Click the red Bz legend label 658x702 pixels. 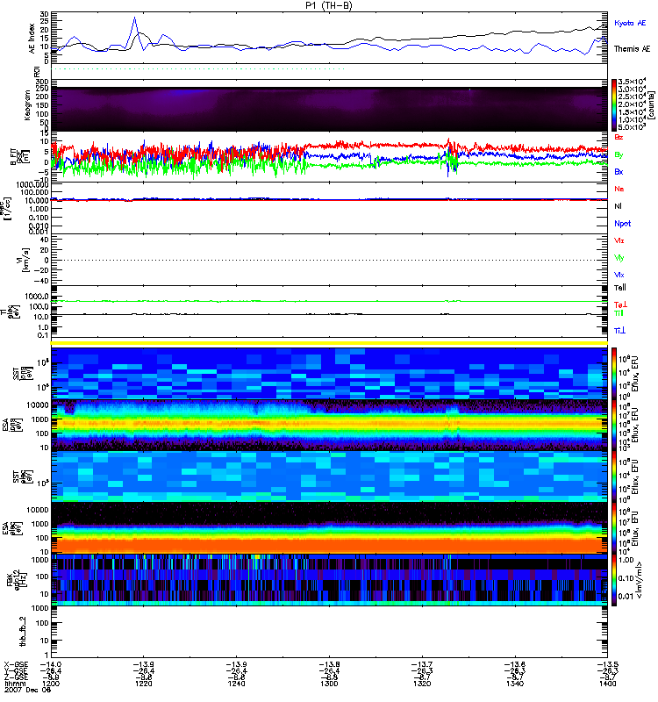click(619, 137)
